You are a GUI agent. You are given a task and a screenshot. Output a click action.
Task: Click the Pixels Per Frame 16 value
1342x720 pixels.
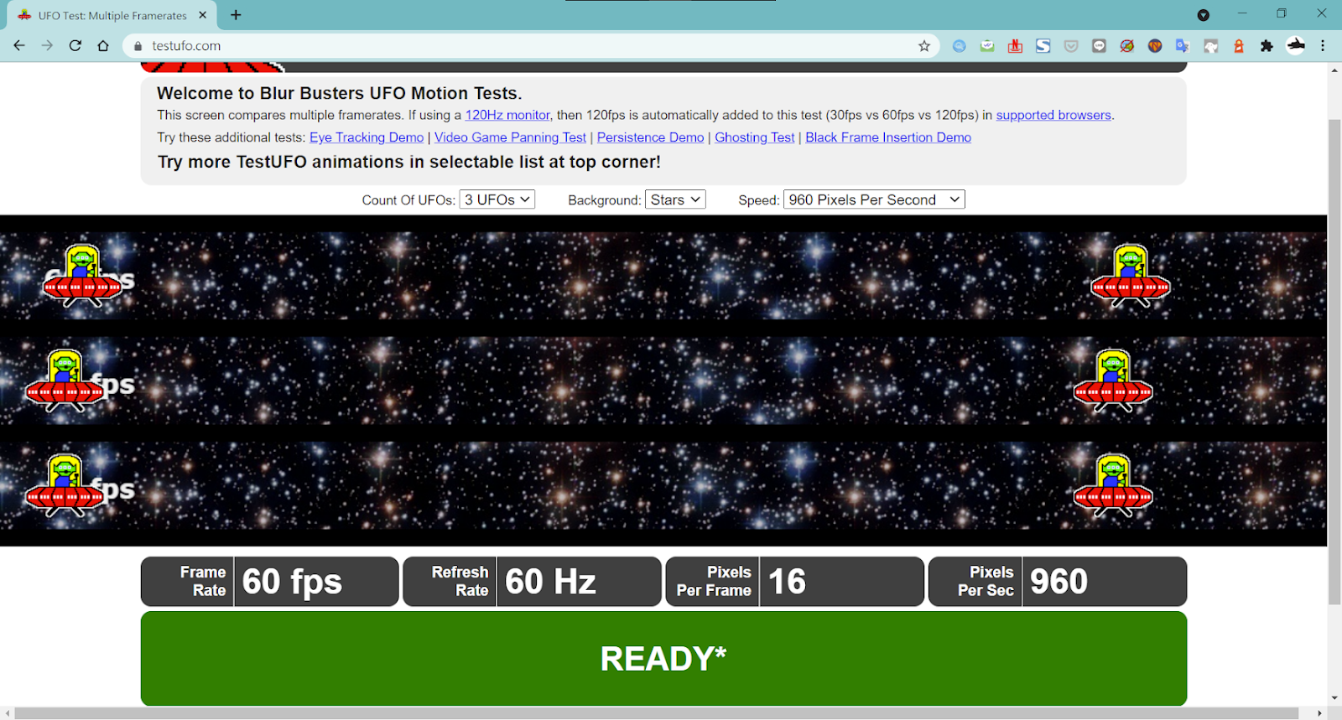[787, 582]
